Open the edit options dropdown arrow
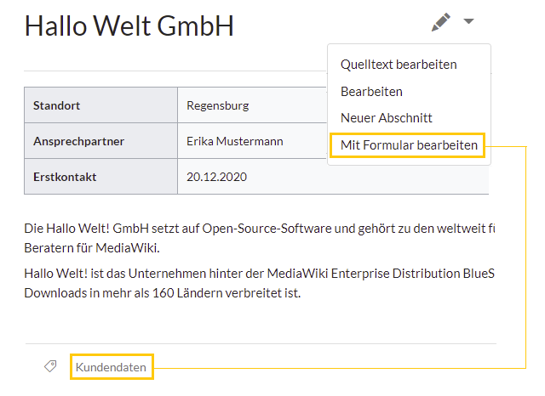 (x=468, y=21)
